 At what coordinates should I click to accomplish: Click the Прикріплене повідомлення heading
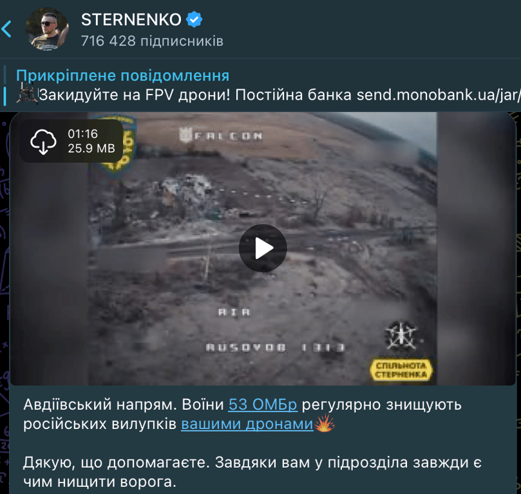tap(122, 75)
